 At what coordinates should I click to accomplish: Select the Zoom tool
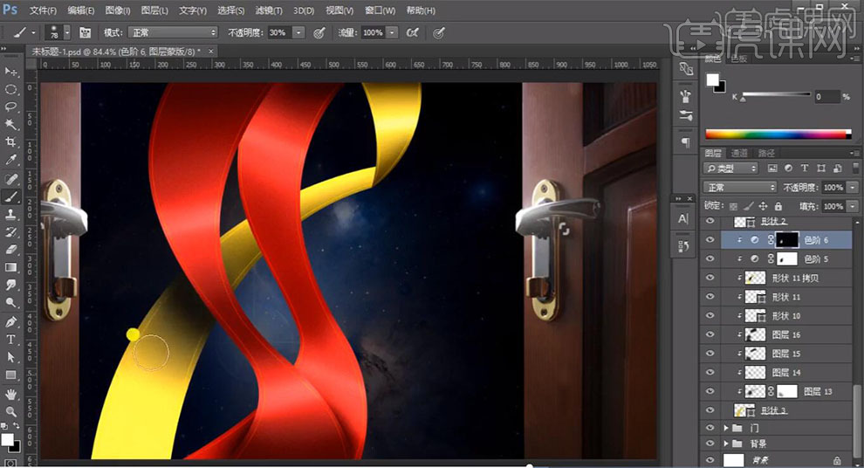10,411
